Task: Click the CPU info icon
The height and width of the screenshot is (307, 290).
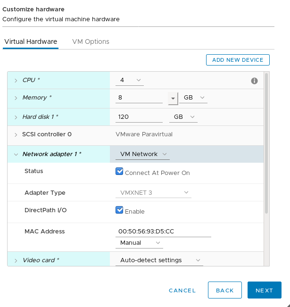Action: click(x=254, y=81)
